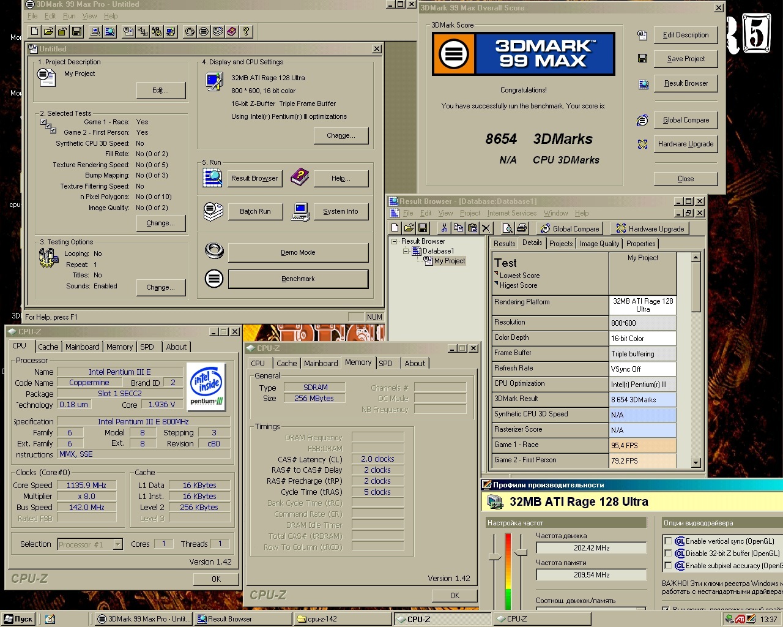Click the quick launch icon beside the Пуск button
The image size is (783, 627).
point(50,619)
